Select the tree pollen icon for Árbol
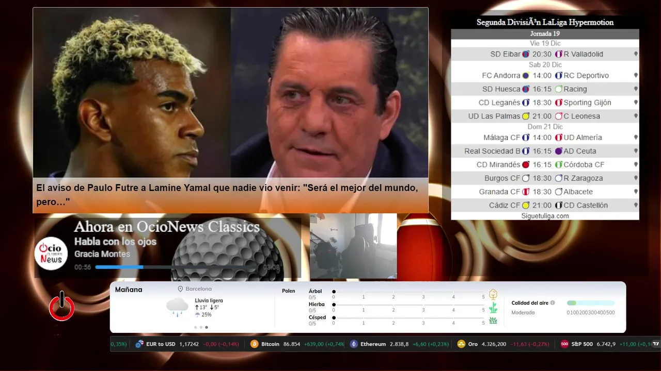Viewport: 661px width, 371px height. (x=493, y=294)
